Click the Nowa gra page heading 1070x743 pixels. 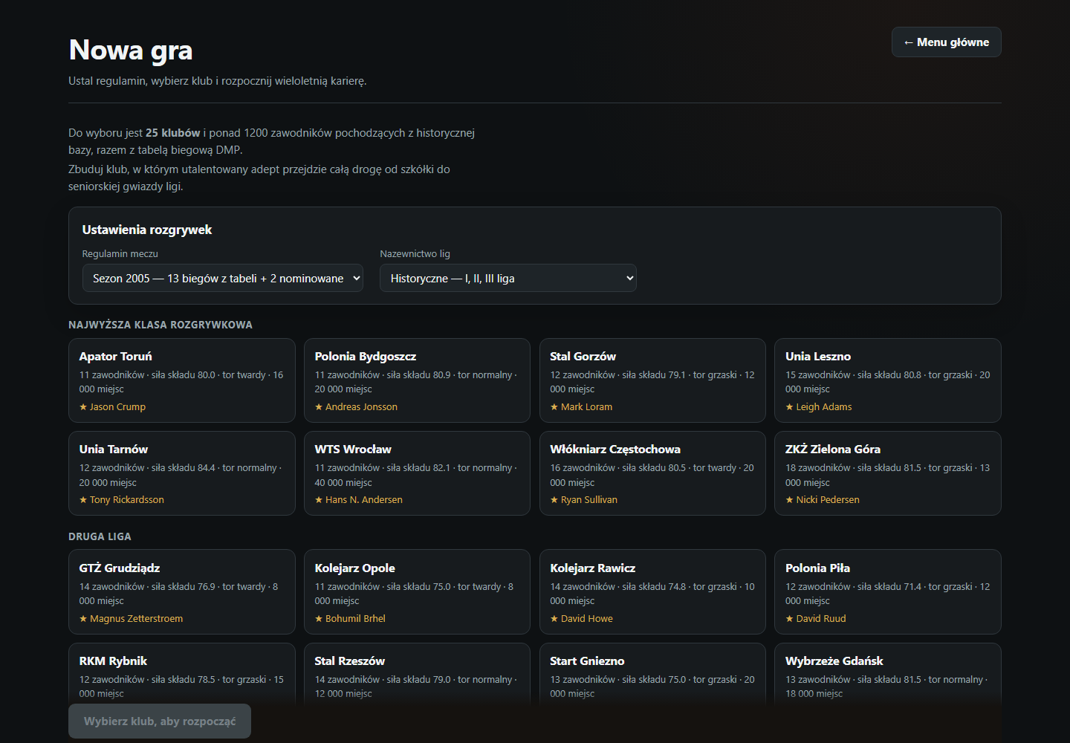pyautogui.click(x=131, y=50)
